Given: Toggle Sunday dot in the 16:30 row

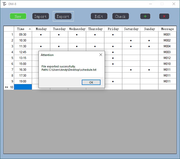Looking at the screenshot, I should 149,70.
